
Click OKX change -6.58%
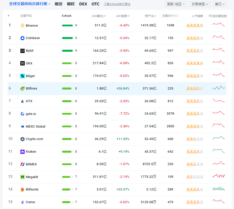(124, 63)
